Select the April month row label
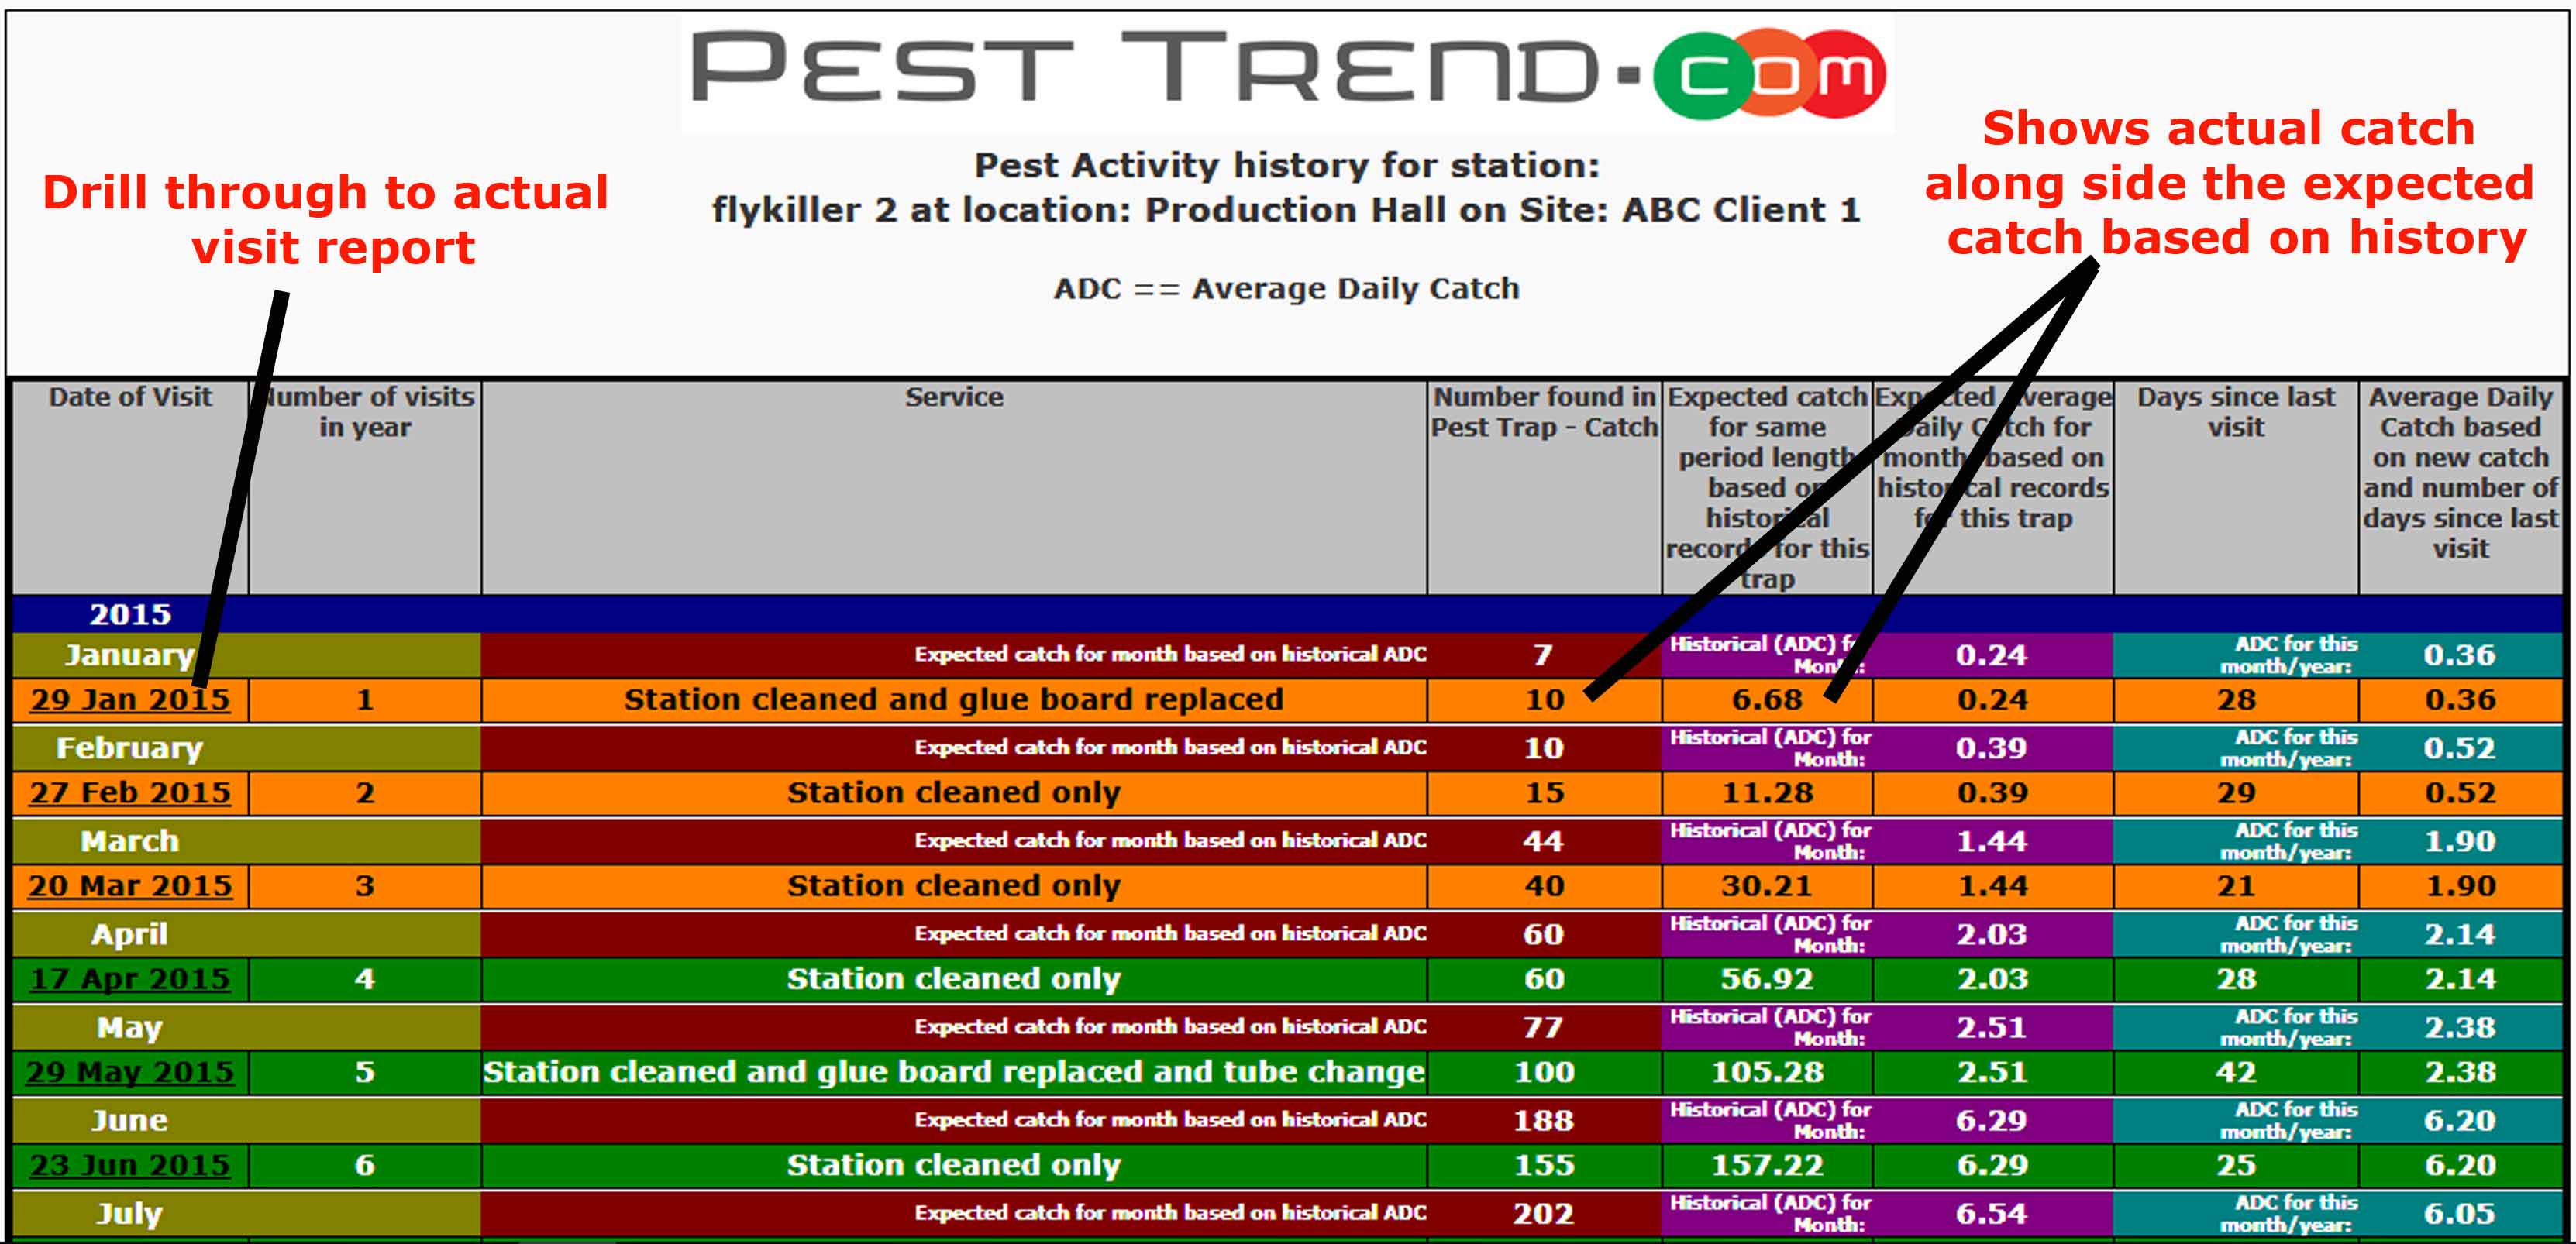 [x=130, y=933]
